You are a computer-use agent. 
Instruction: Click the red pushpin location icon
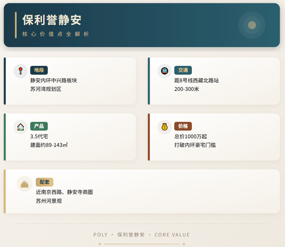pyautogui.click(x=20, y=71)
